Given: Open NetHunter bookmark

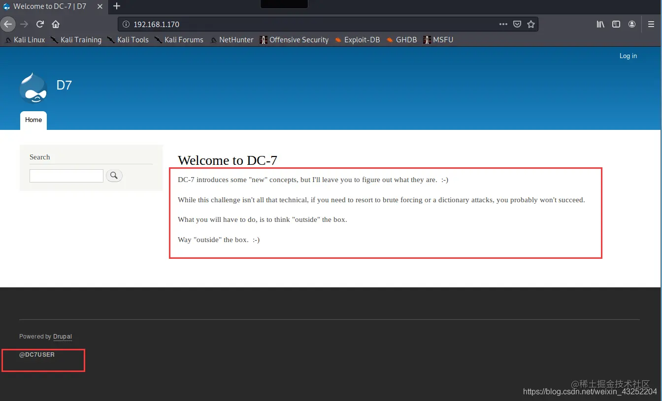Looking at the screenshot, I should pyautogui.click(x=232, y=40).
